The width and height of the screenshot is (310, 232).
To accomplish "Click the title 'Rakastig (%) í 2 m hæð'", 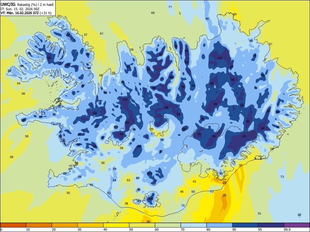I will coord(35,5).
